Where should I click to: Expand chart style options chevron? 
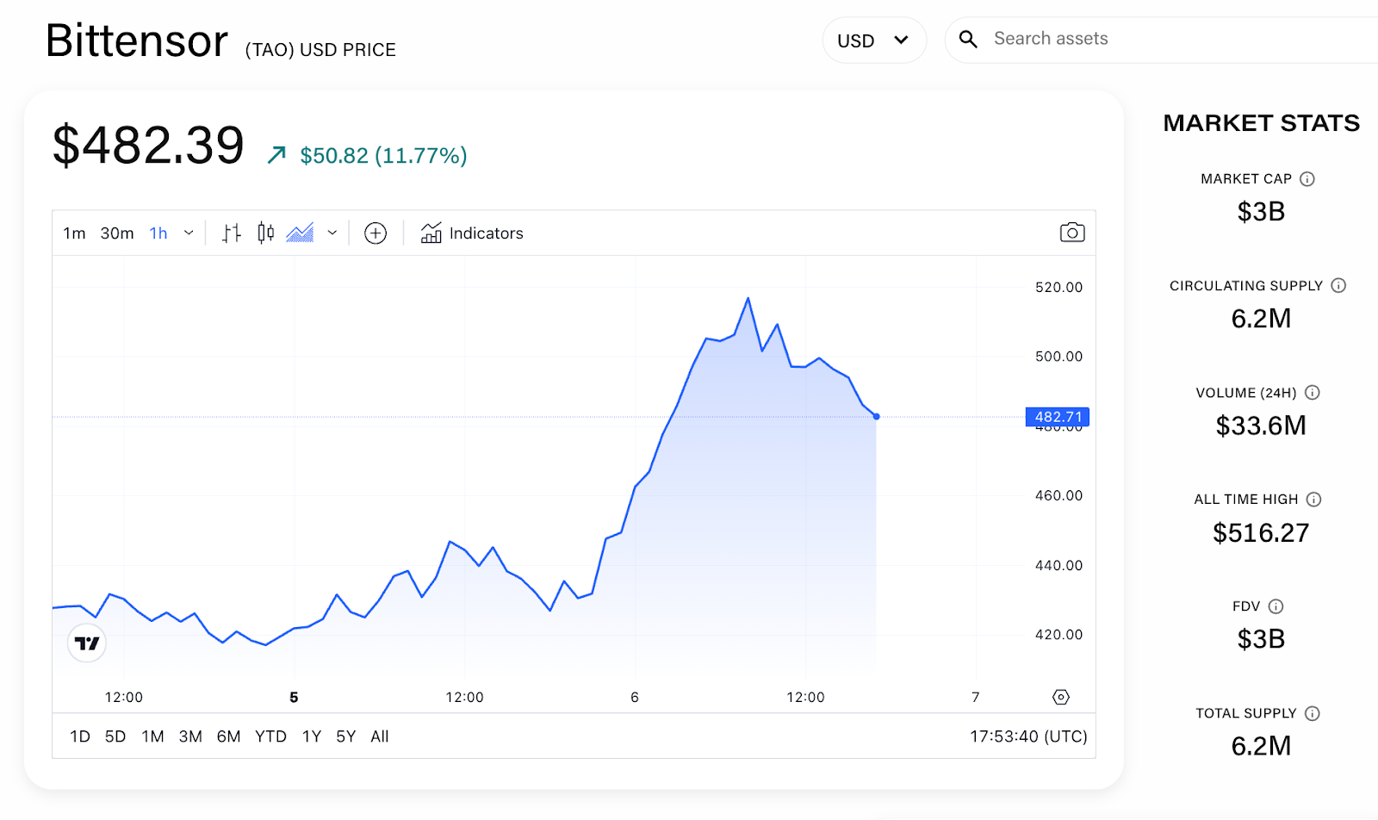point(332,233)
